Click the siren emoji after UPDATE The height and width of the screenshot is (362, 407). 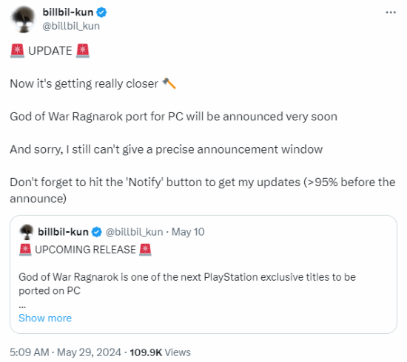[83, 51]
